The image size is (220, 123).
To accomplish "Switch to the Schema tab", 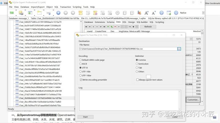I will click(x=110, y=22).
